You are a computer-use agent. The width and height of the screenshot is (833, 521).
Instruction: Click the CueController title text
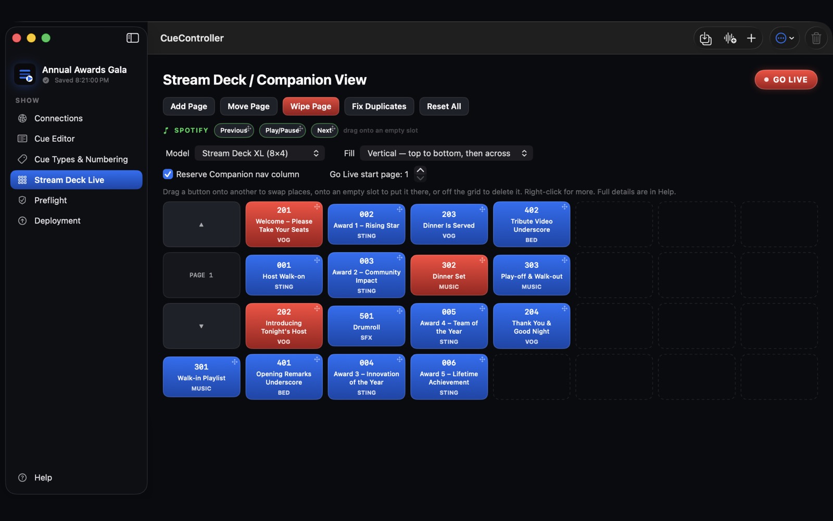click(x=192, y=38)
